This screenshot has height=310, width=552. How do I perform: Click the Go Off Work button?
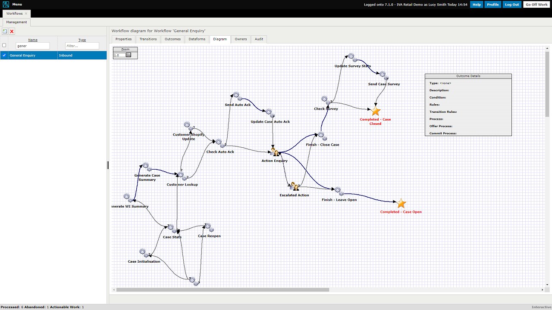click(x=536, y=4)
